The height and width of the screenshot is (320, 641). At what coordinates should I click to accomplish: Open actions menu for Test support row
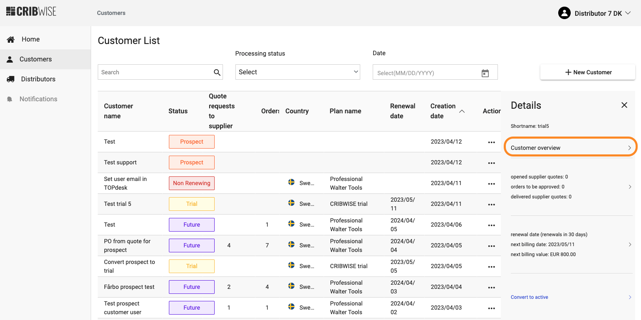click(491, 163)
